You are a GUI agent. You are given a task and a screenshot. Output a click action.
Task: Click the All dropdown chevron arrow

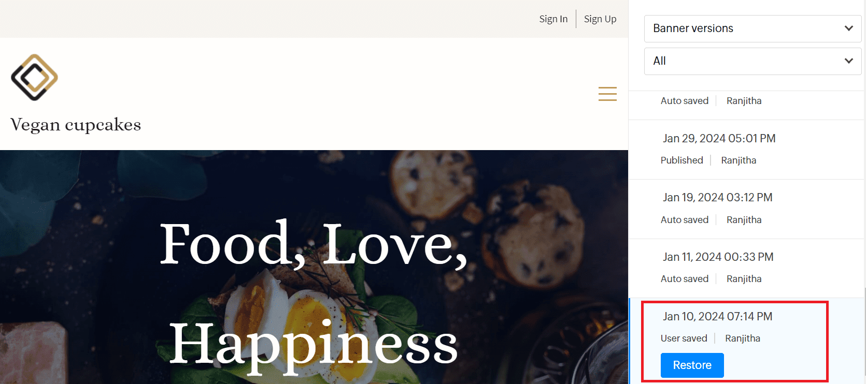848,61
